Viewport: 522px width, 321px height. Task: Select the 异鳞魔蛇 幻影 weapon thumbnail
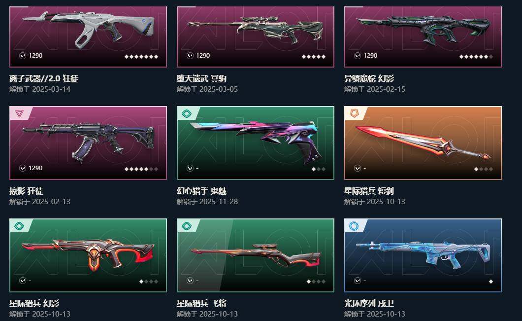423,36
